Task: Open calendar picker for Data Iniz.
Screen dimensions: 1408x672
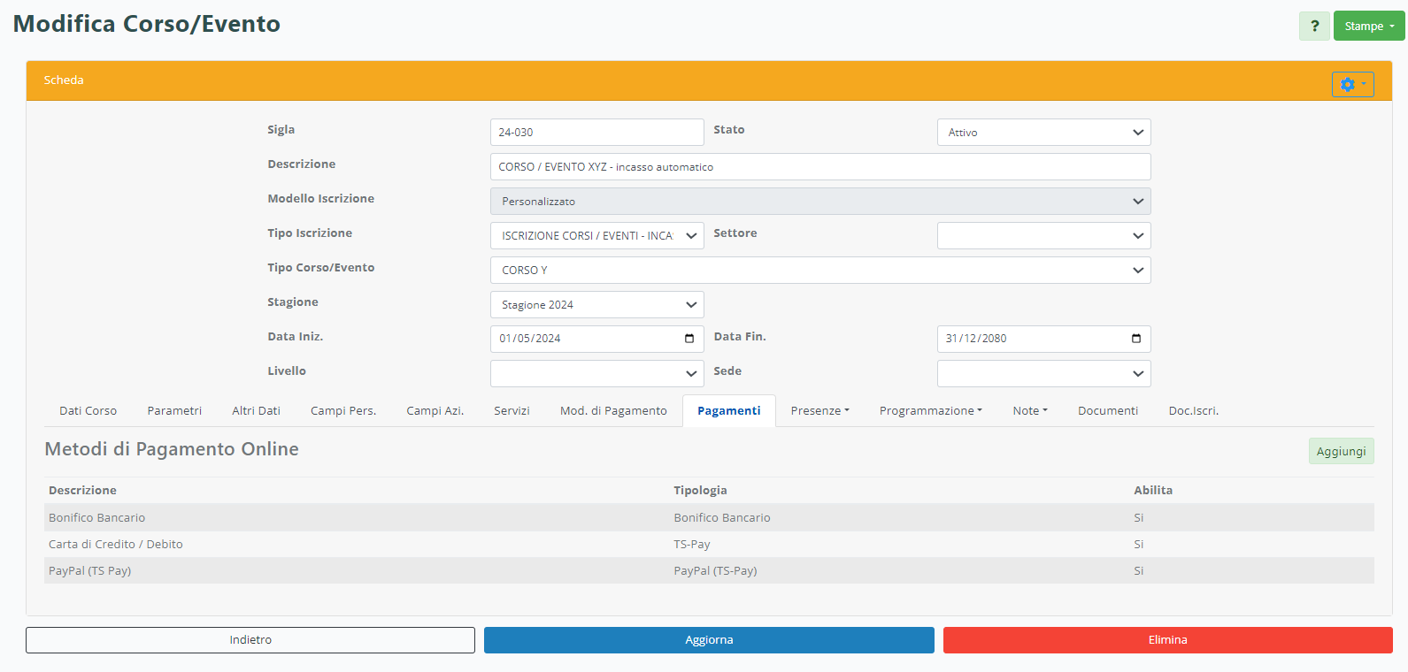Action: click(x=689, y=339)
